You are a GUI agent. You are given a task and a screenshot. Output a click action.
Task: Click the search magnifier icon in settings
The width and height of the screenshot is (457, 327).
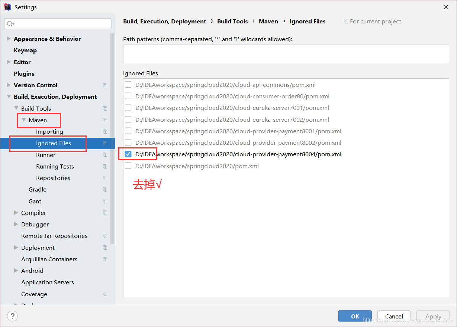click(10, 24)
